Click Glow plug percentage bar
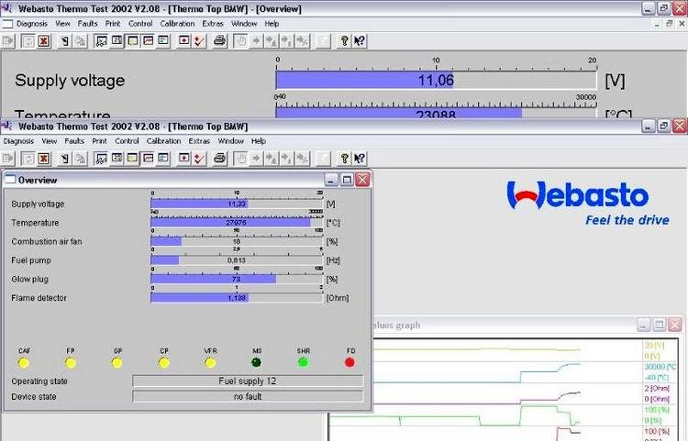Screen dimensions: 688x441 237,279
